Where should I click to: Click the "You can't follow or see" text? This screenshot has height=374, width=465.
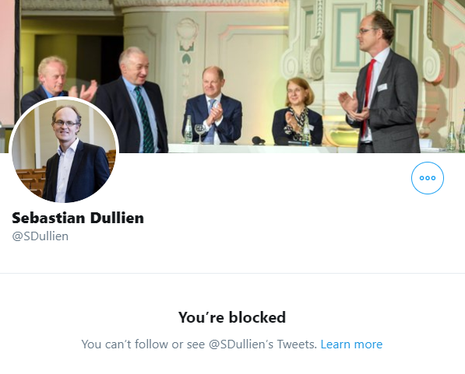[143, 344]
